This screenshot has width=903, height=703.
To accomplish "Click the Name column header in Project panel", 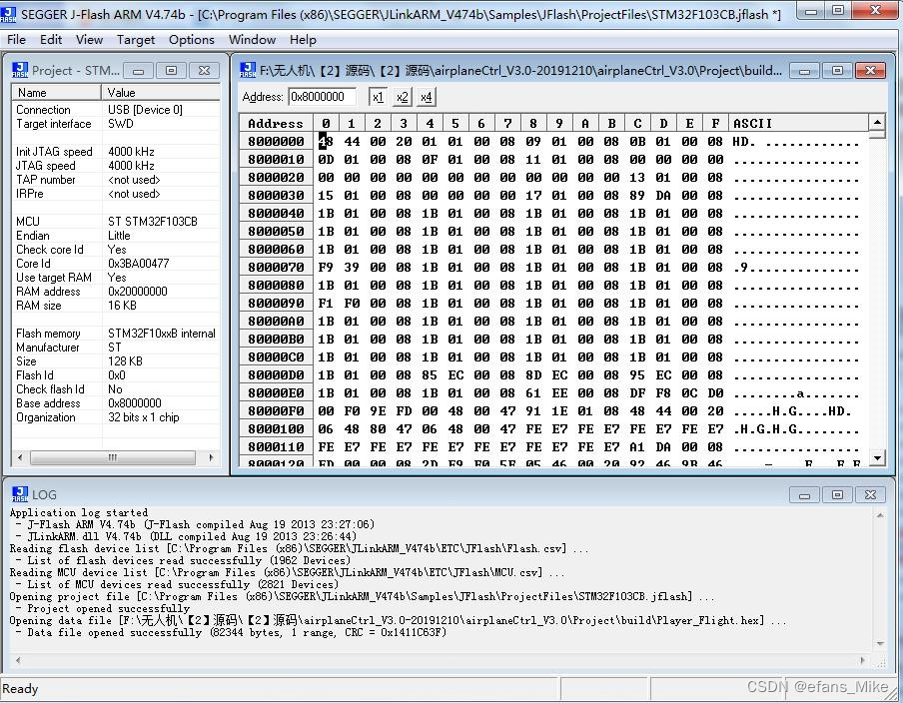I will pos(56,93).
